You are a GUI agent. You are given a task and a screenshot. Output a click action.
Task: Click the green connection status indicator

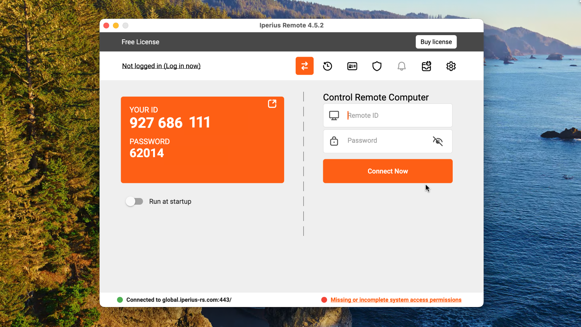point(120,300)
